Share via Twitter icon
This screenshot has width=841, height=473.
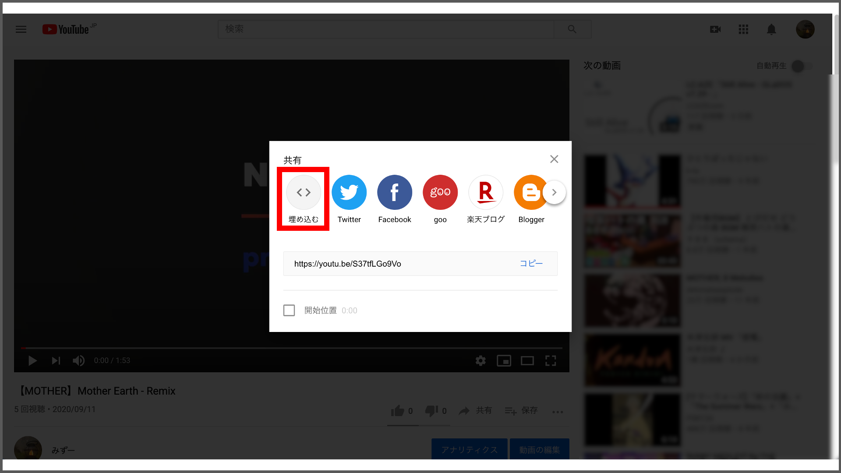349,192
